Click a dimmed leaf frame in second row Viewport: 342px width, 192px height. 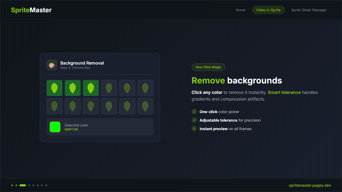point(73,106)
